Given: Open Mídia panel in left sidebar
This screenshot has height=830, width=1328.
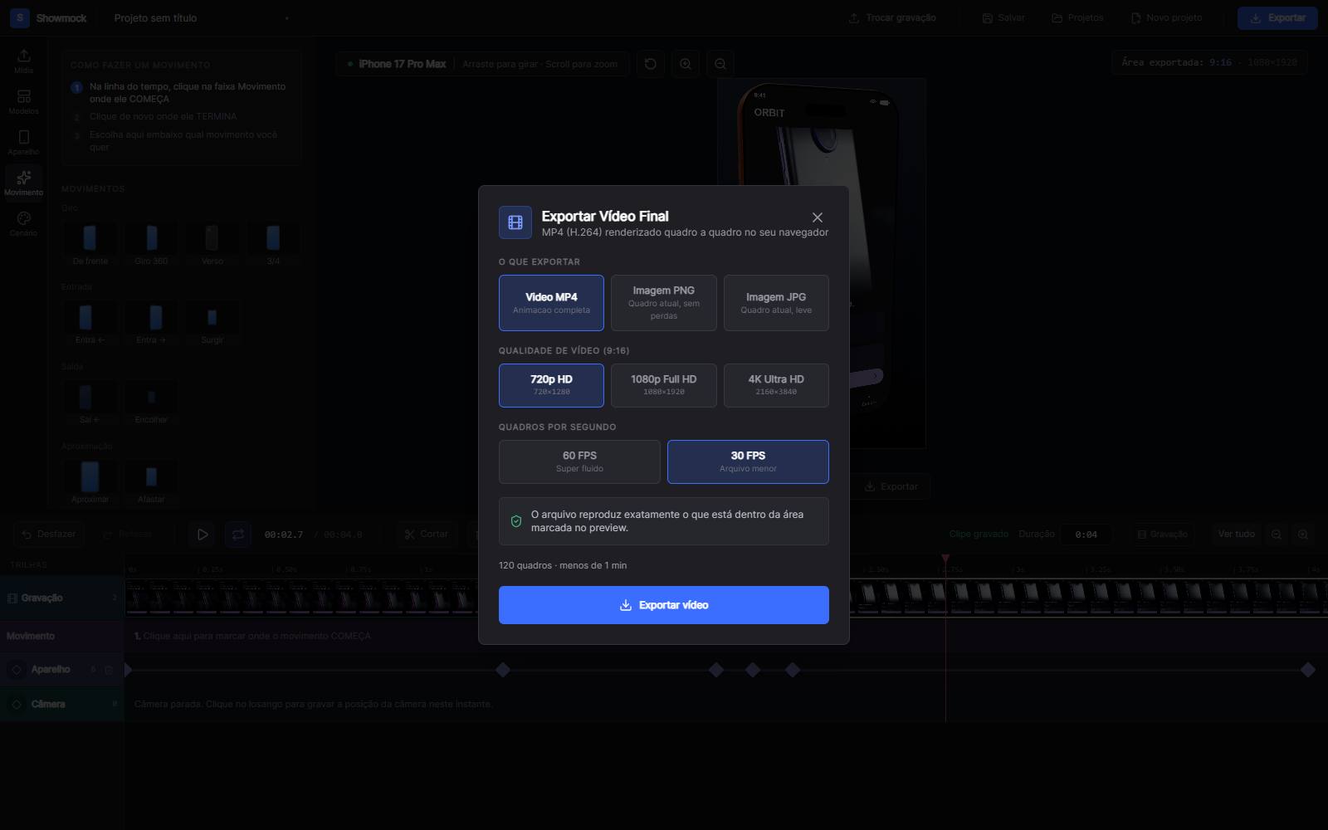Looking at the screenshot, I should tap(23, 61).
